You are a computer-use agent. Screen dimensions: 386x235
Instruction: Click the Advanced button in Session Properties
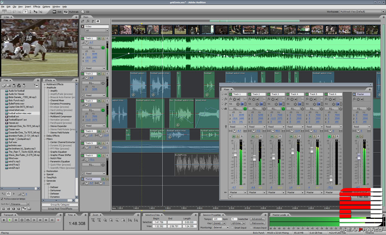click(x=257, y=219)
